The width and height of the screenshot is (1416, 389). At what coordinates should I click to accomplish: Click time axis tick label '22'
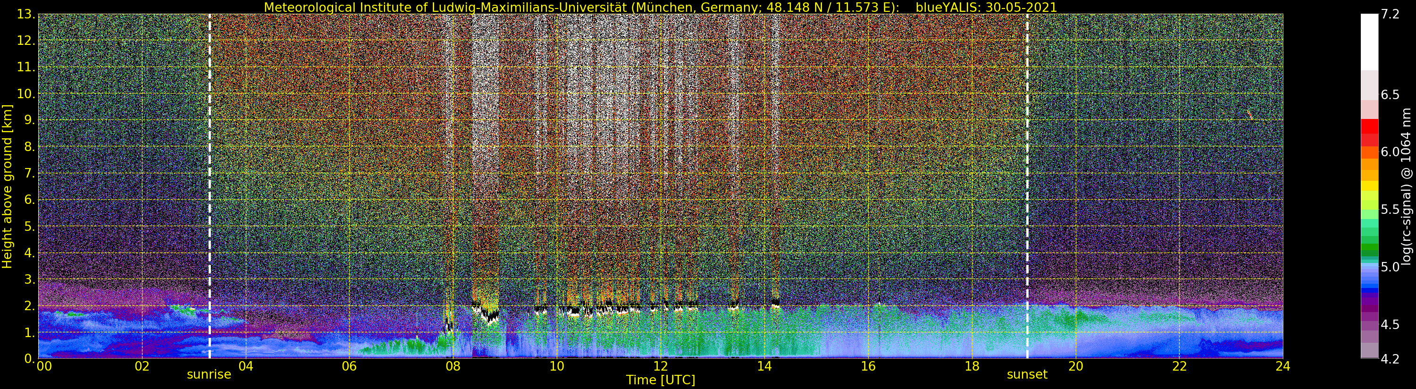(1180, 366)
